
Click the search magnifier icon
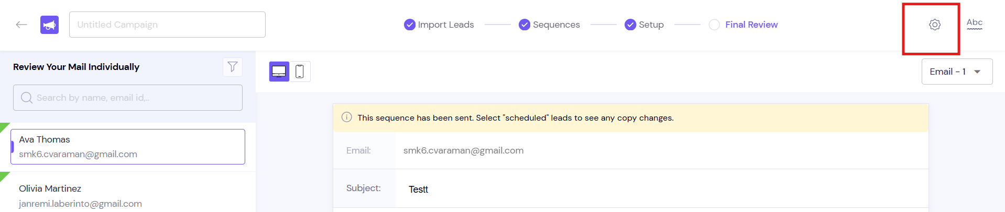[27, 98]
